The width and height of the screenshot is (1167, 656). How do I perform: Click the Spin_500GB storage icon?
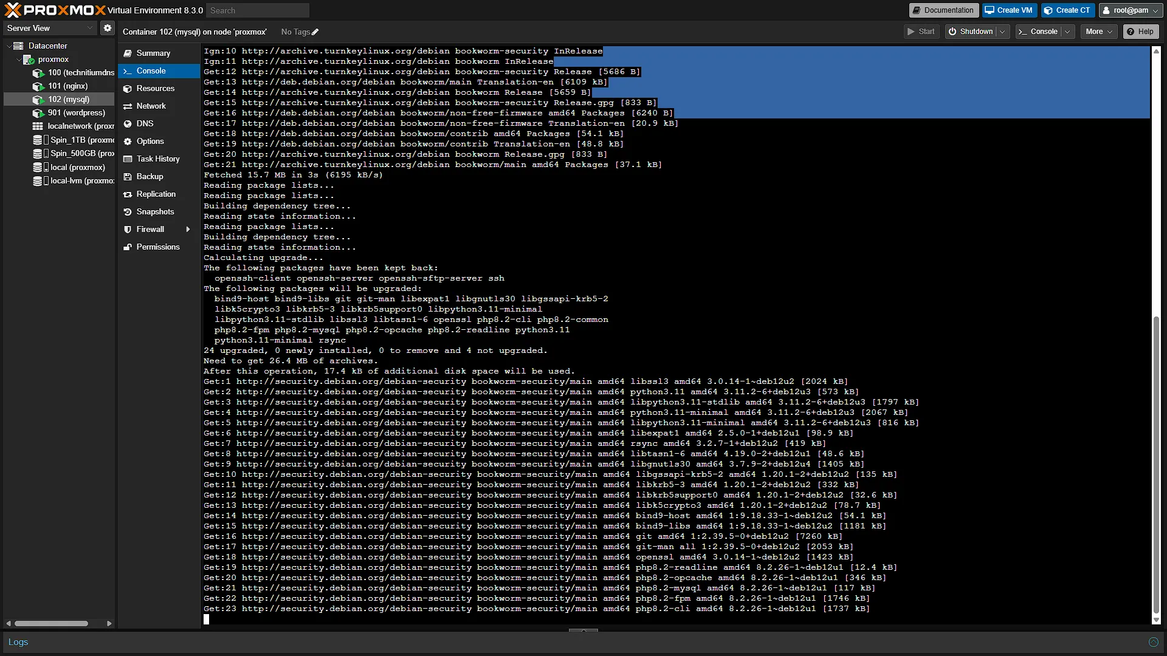41,154
